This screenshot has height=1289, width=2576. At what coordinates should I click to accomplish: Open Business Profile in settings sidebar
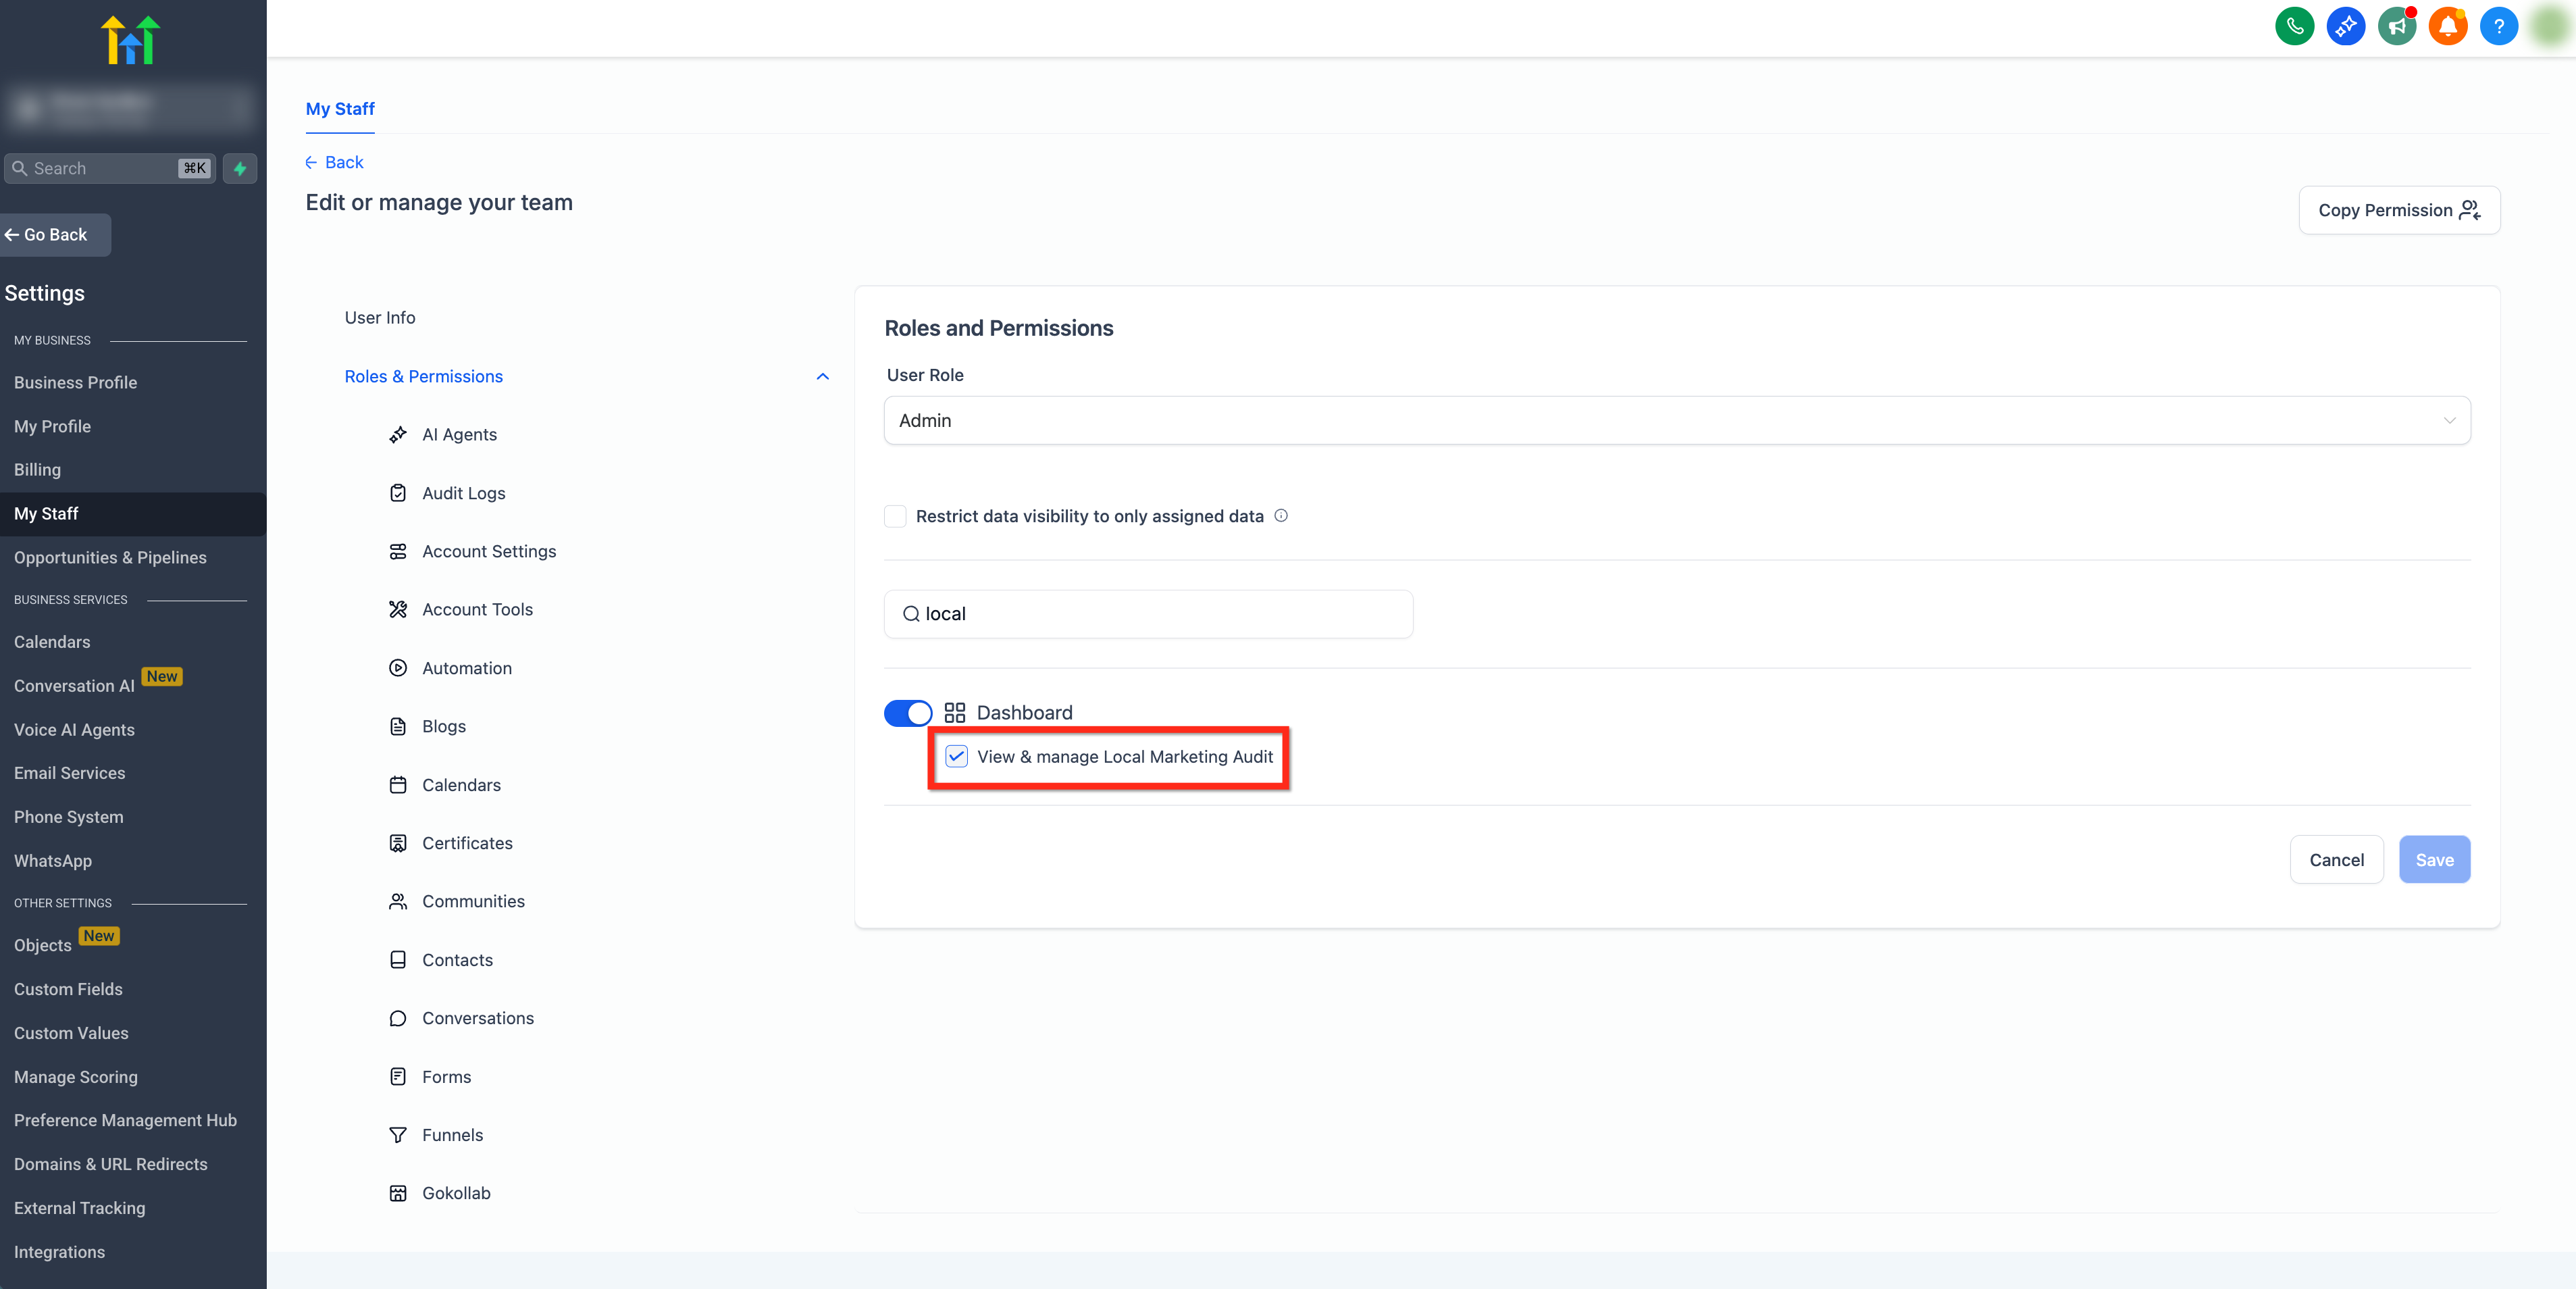point(76,382)
